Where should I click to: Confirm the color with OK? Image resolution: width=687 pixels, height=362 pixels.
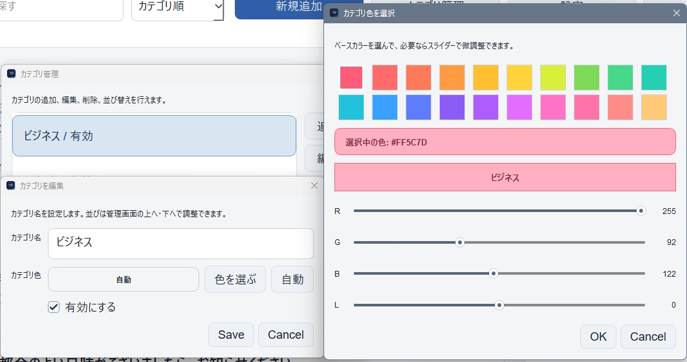pos(598,337)
